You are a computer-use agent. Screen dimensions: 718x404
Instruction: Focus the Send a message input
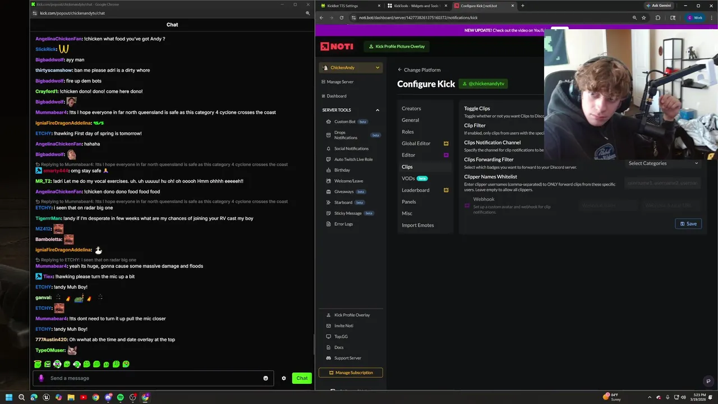pos(153,378)
